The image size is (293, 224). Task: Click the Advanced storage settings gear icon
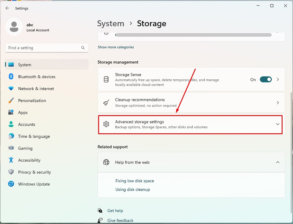point(106,124)
